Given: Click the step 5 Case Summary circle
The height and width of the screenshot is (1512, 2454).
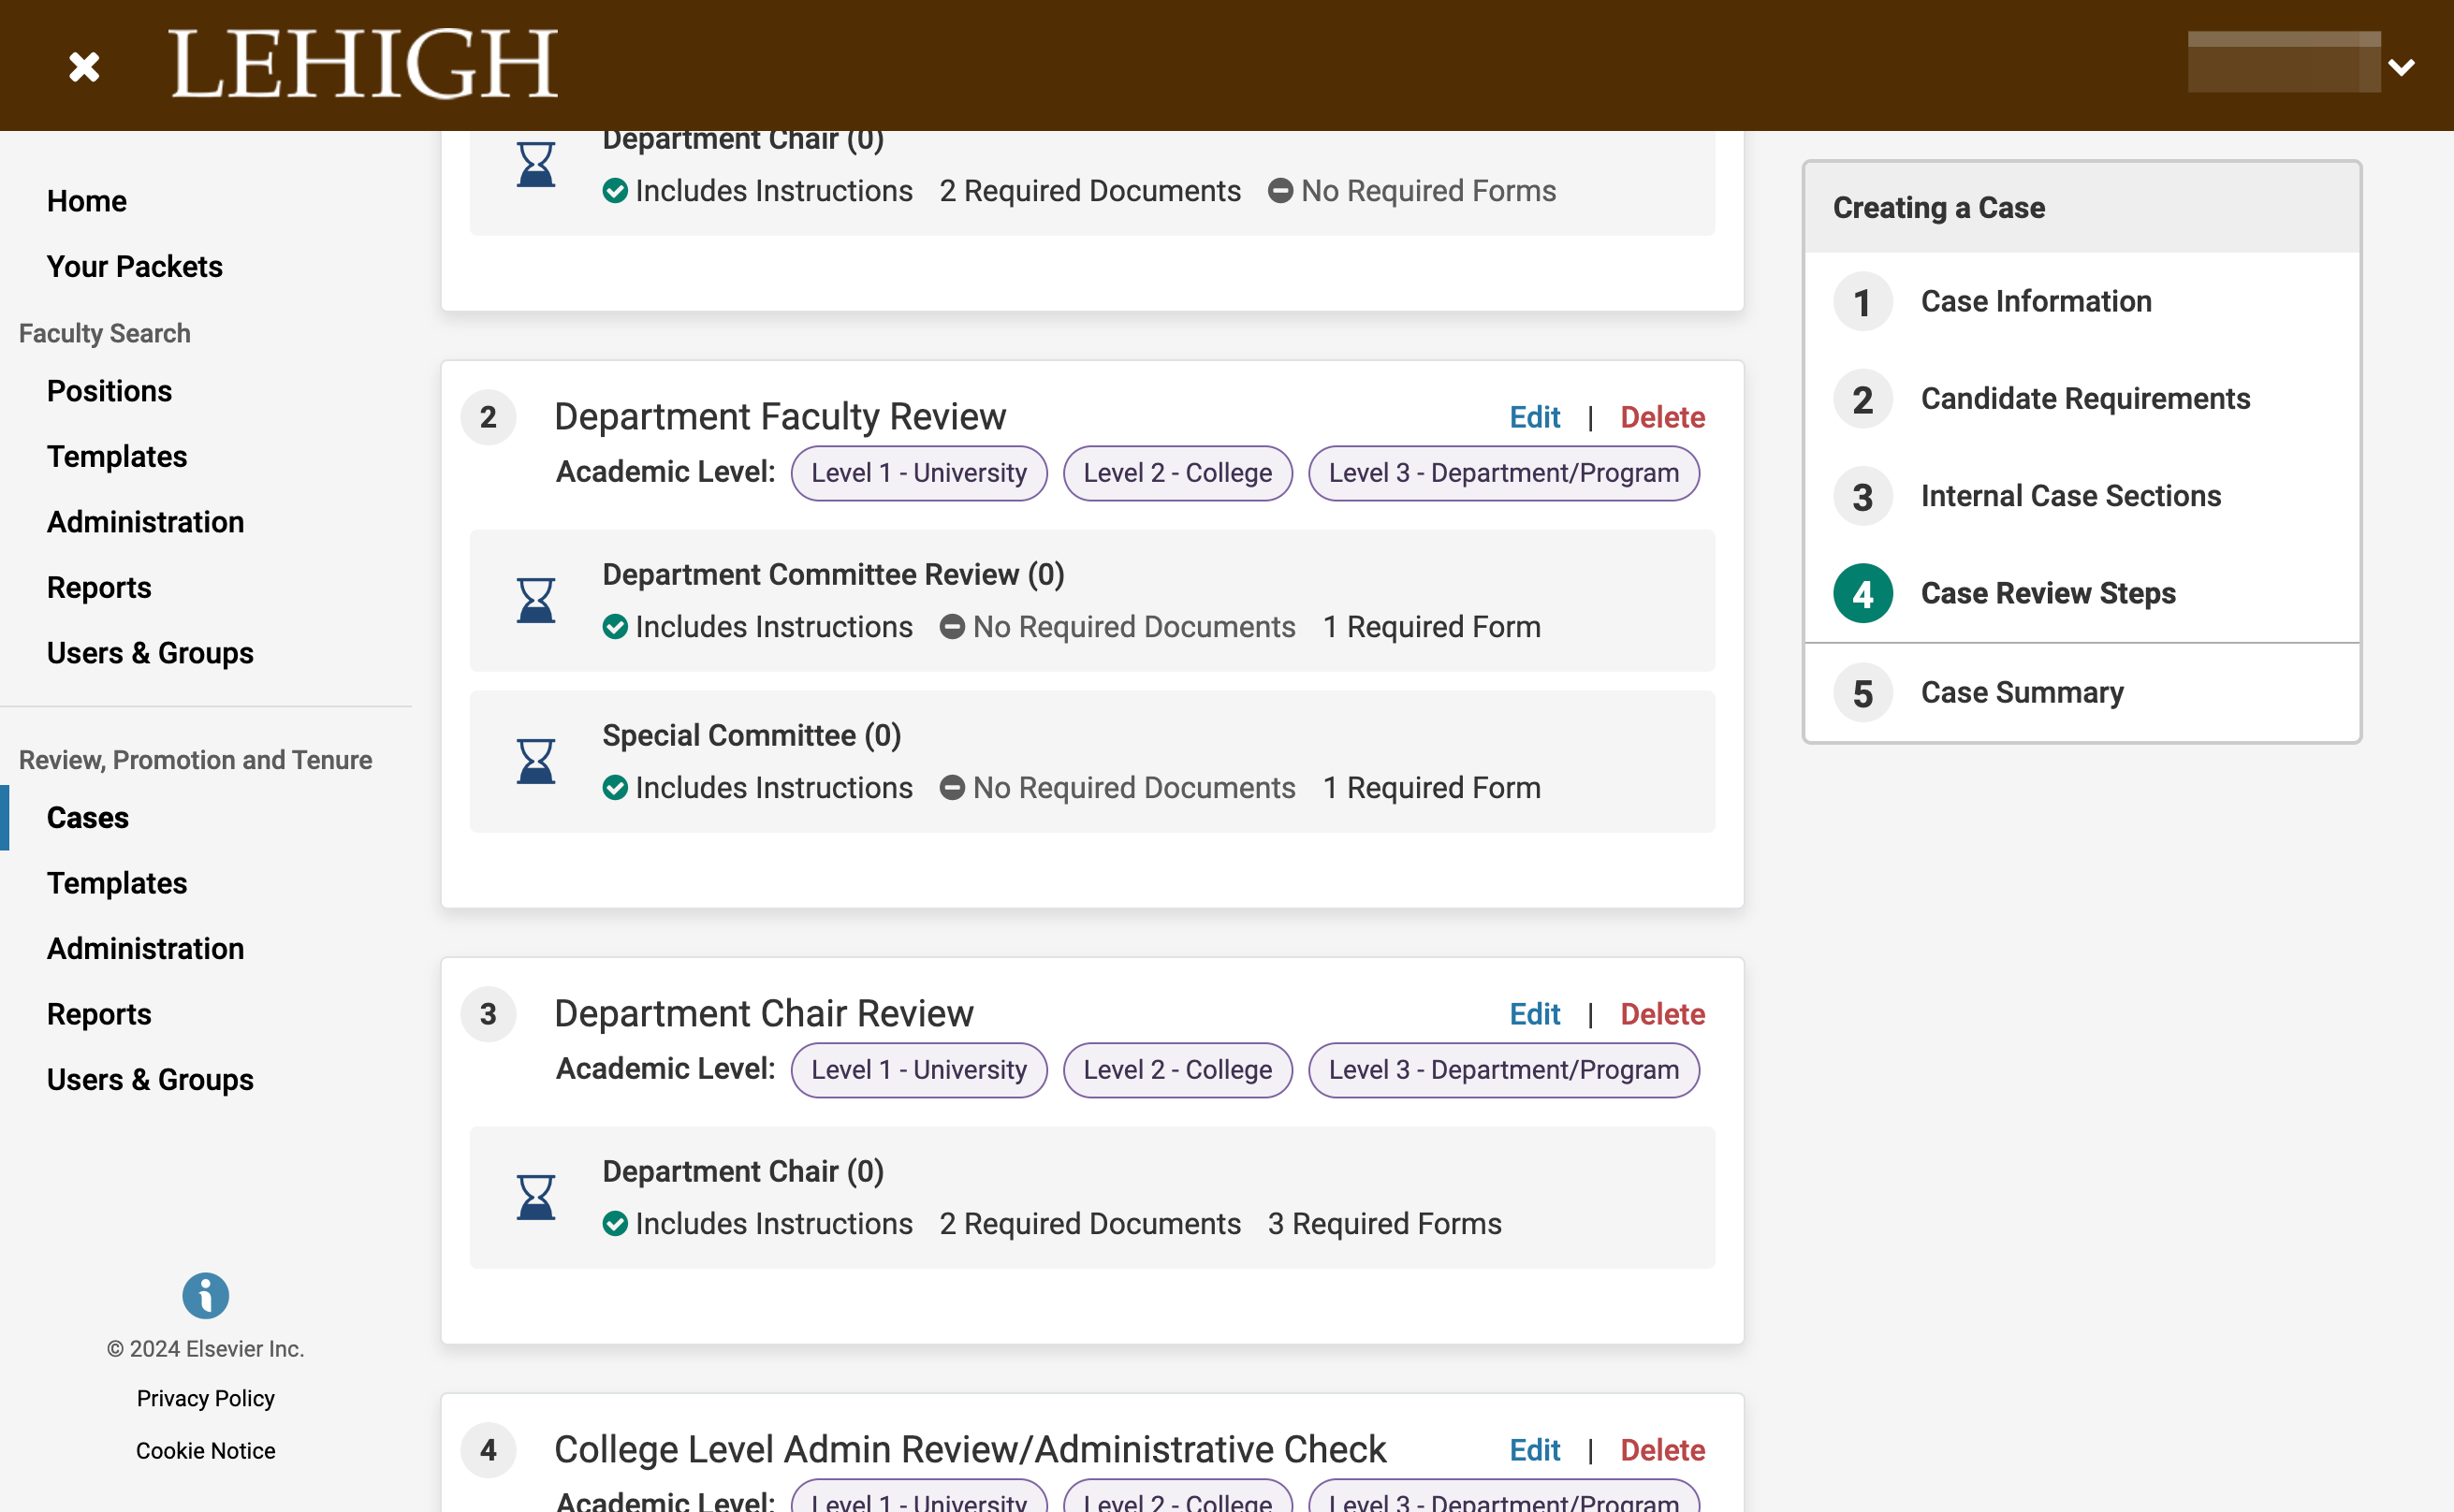Looking at the screenshot, I should click(1862, 692).
